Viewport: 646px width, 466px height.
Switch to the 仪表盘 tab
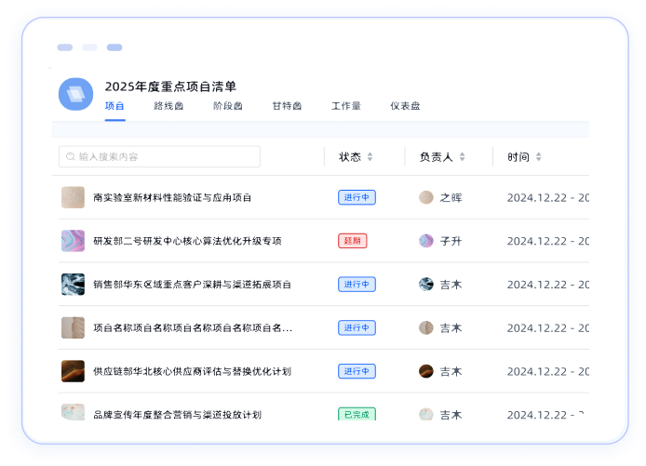pyautogui.click(x=406, y=106)
